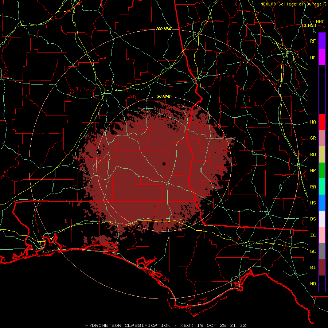Click the black radar site dot at center
This screenshot has width=328, height=328.
164,164
